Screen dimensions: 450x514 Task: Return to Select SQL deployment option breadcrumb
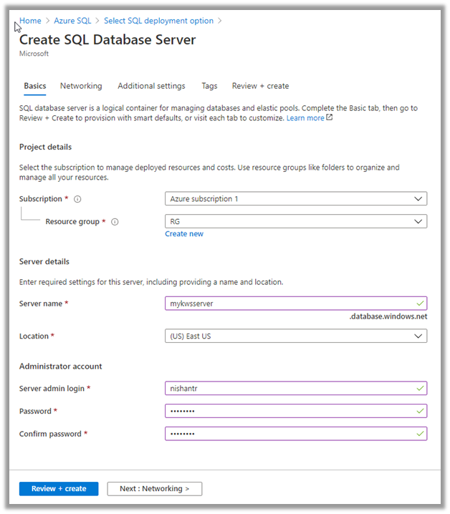[159, 21]
